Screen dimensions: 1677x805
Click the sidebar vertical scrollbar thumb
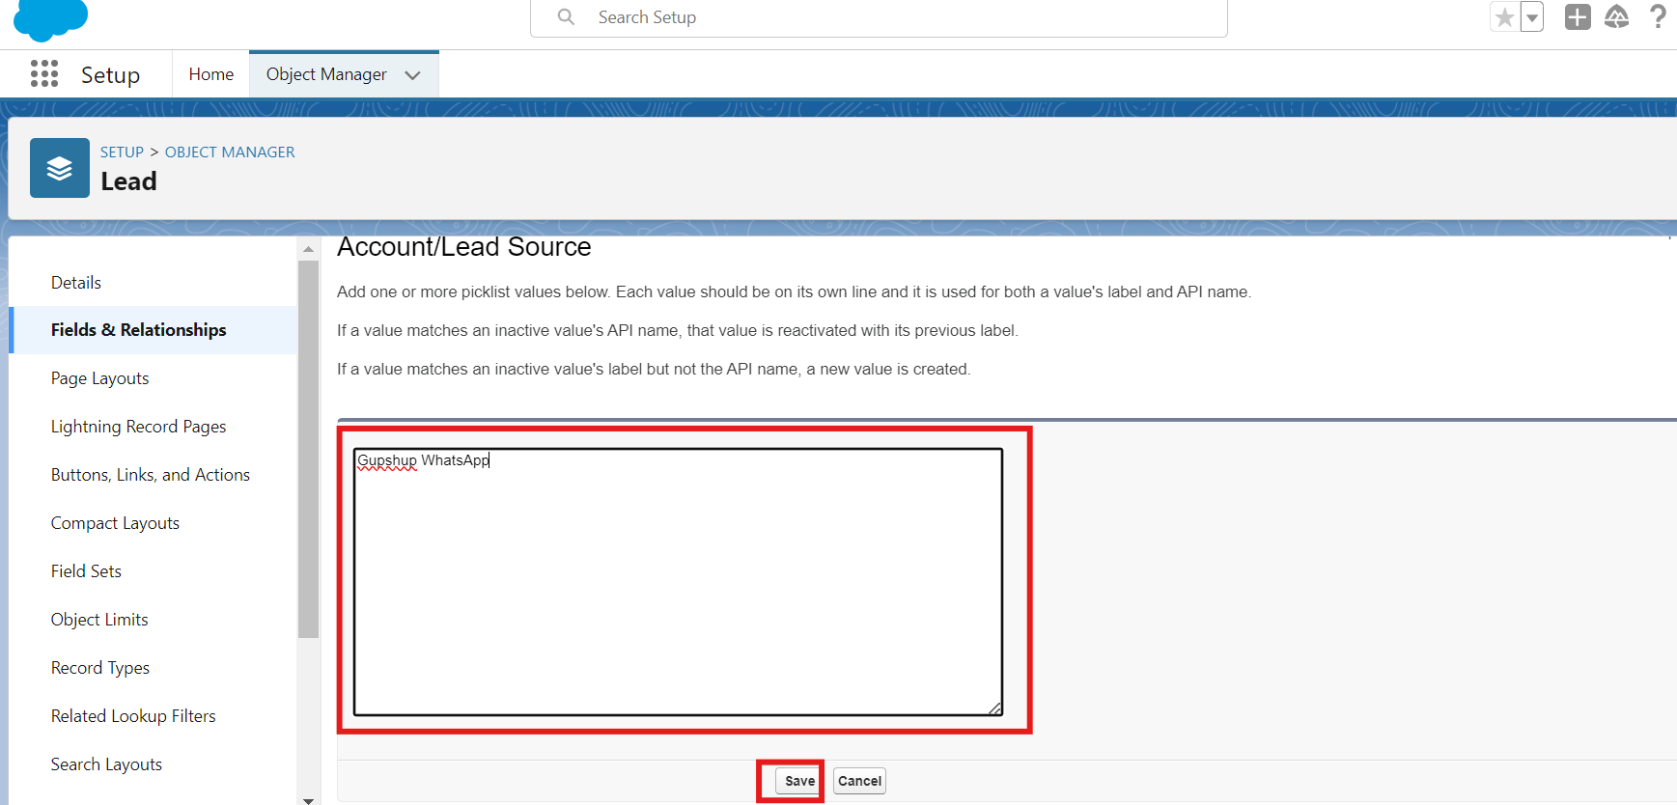point(308,449)
